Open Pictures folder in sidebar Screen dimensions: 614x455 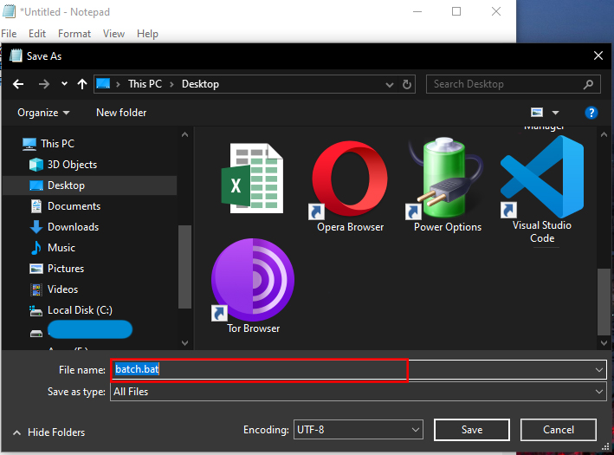point(66,269)
